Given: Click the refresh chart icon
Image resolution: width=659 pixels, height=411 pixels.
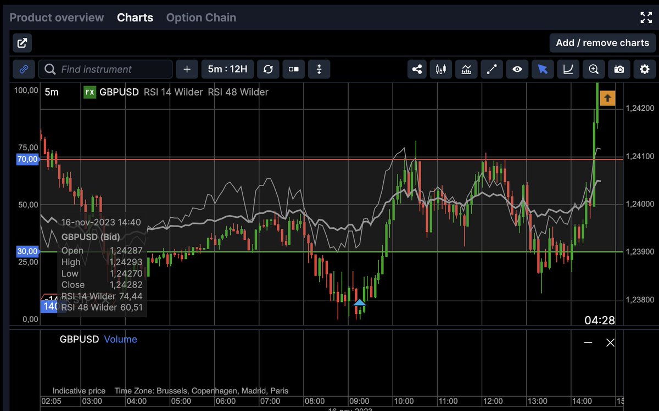Looking at the screenshot, I should click(x=268, y=69).
